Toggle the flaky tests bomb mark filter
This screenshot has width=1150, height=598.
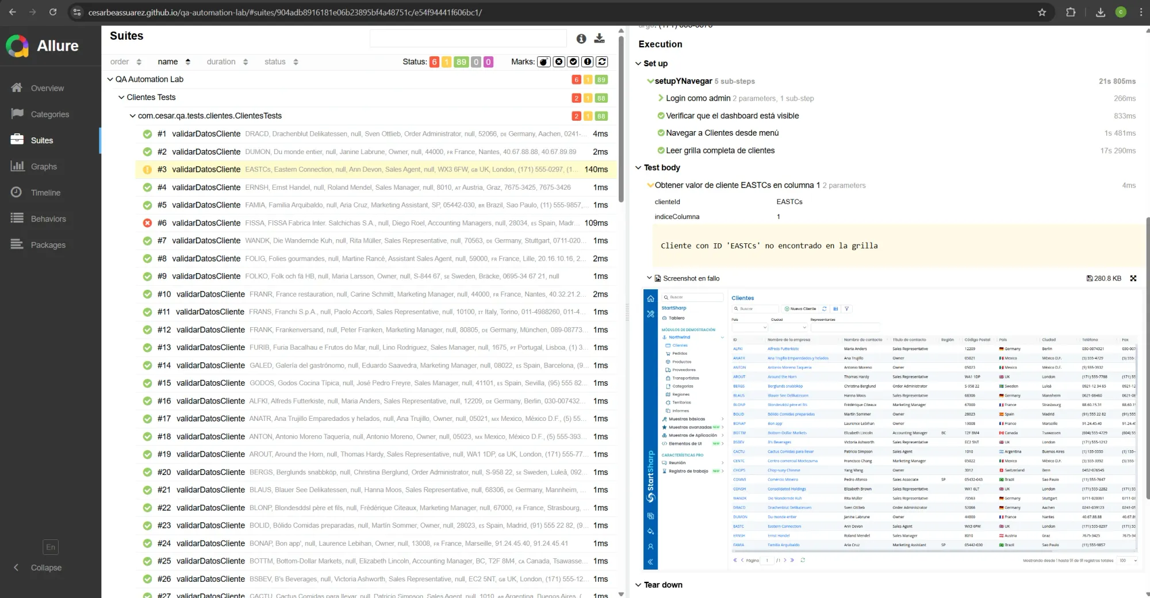coord(543,62)
